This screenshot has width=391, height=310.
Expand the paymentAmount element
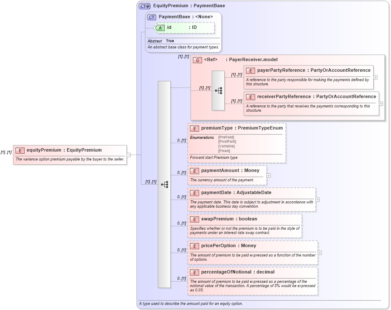[268, 175]
